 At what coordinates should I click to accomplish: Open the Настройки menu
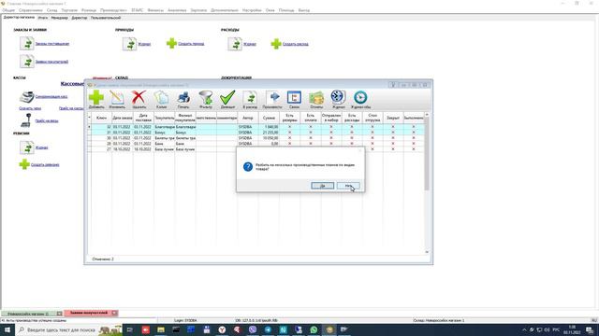pyautogui.click(x=252, y=10)
